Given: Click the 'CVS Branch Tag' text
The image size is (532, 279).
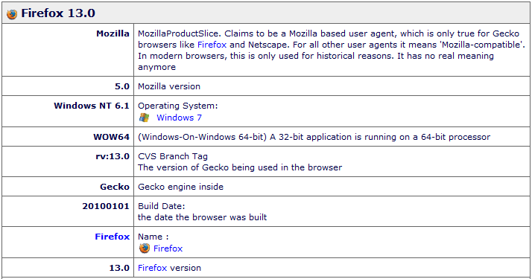Looking at the screenshot, I should (173, 156).
